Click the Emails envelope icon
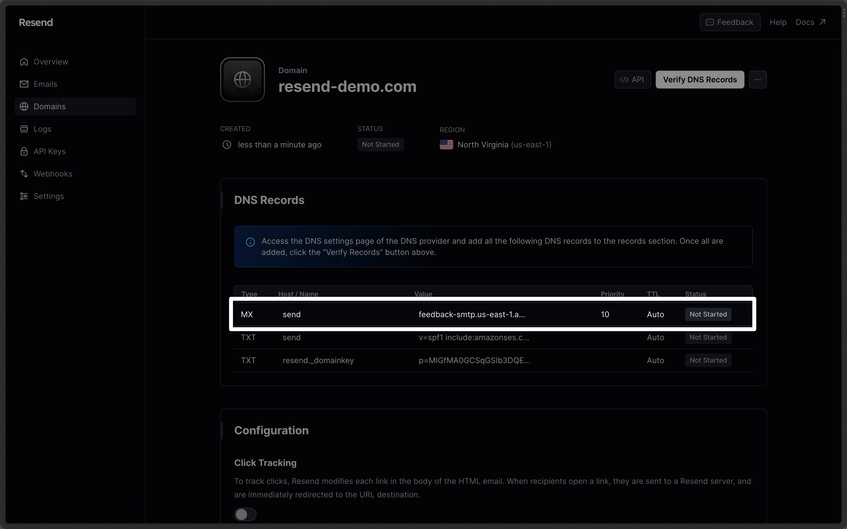The width and height of the screenshot is (847, 529). click(24, 84)
